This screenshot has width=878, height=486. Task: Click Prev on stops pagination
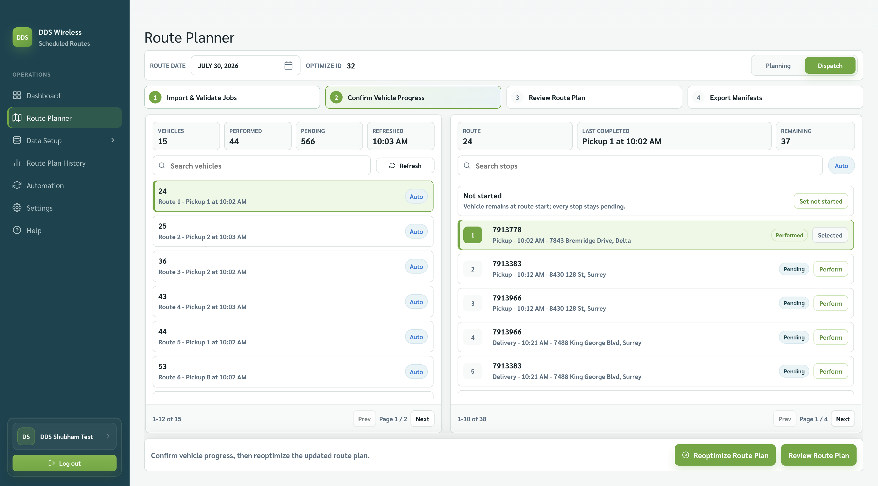[x=784, y=419]
